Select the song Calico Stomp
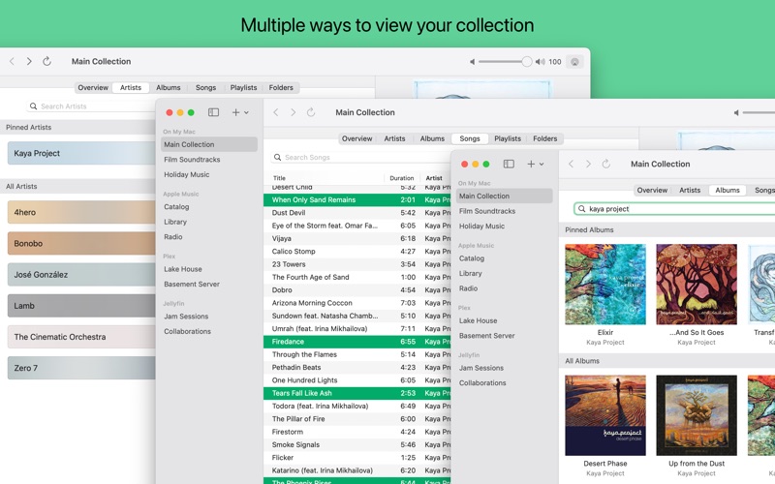The image size is (775, 484). click(x=357, y=252)
